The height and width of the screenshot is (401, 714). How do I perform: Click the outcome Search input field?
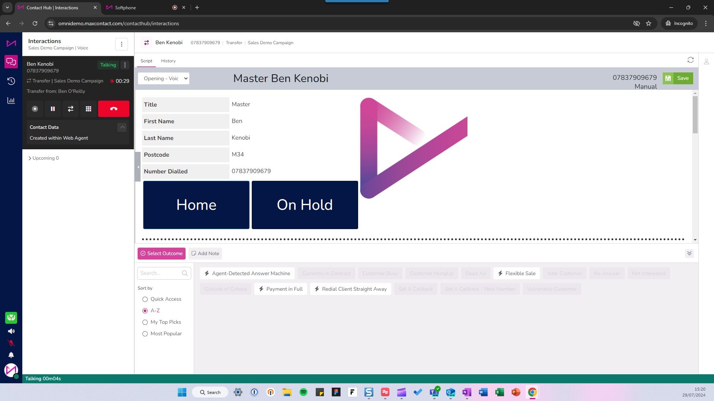(160, 273)
